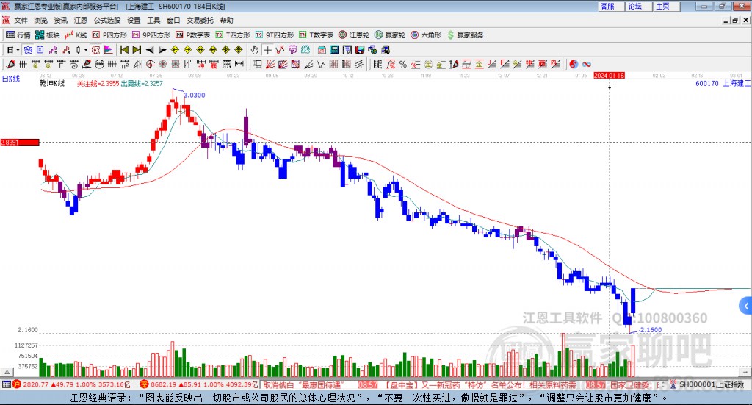The width and height of the screenshot is (752, 405).
Task: Open the calculator icon in toolbar
Action: click(x=334, y=50)
